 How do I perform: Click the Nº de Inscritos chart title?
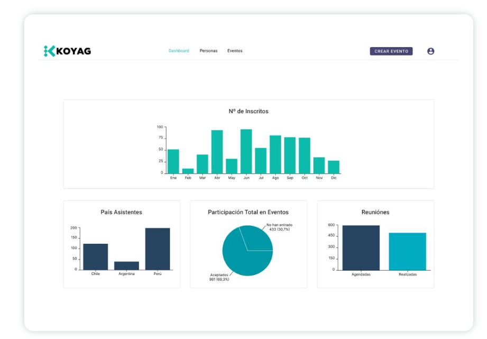click(249, 112)
